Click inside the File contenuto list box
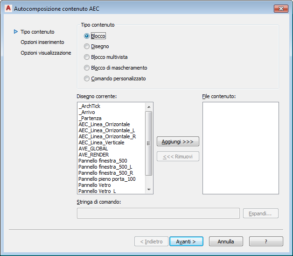This screenshot has width=293, height=256. click(241, 148)
